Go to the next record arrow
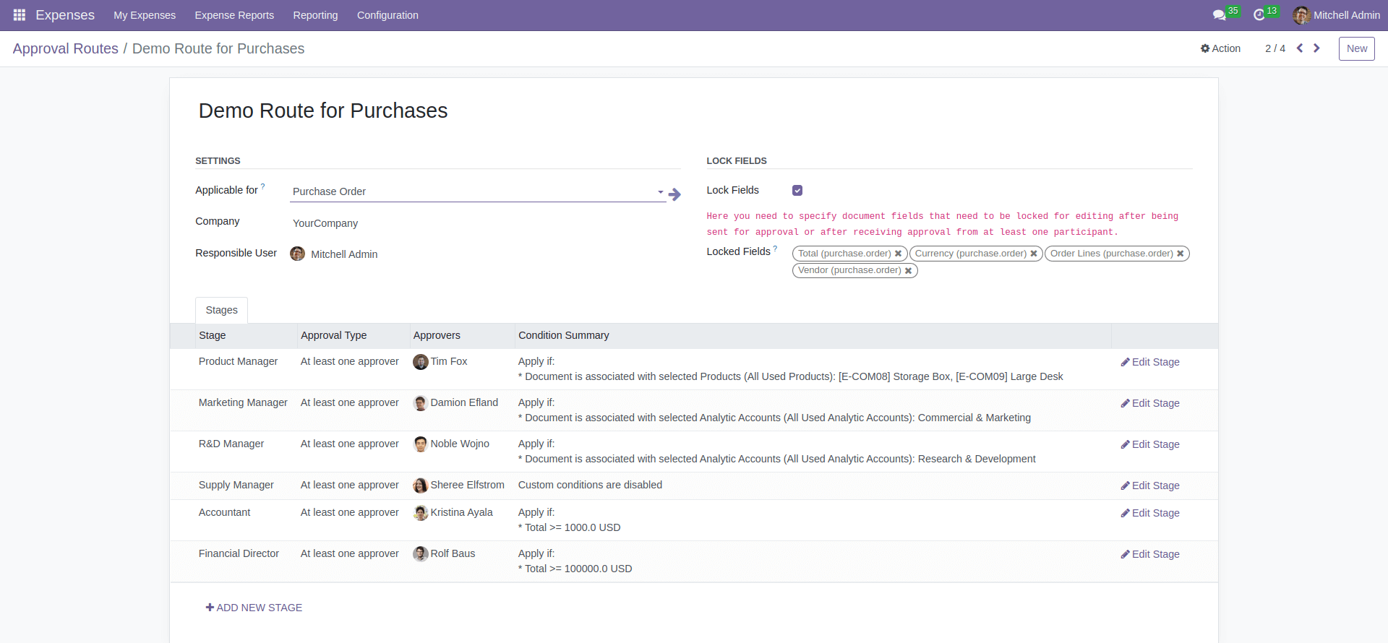 (x=1316, y=48)
